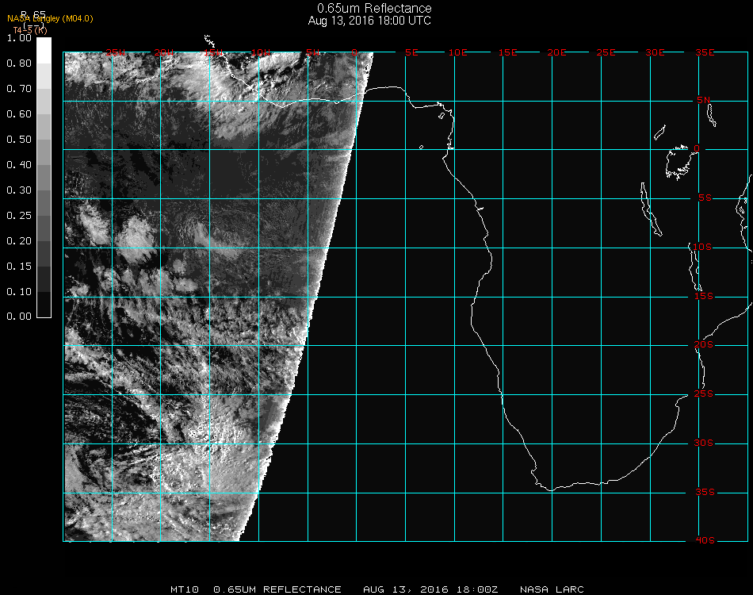
Task: Select the 0.70 colorbar value
Action: pyautogui.click(x=19, y=89)
